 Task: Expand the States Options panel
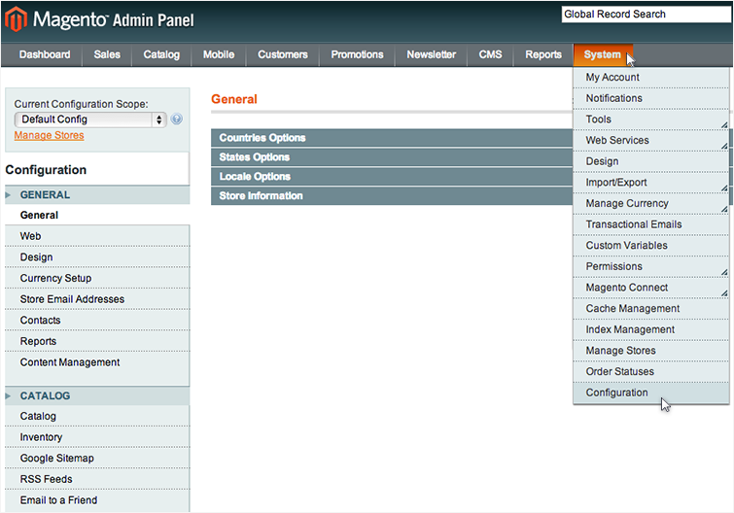pyautogui.click(x=392, y=157)
